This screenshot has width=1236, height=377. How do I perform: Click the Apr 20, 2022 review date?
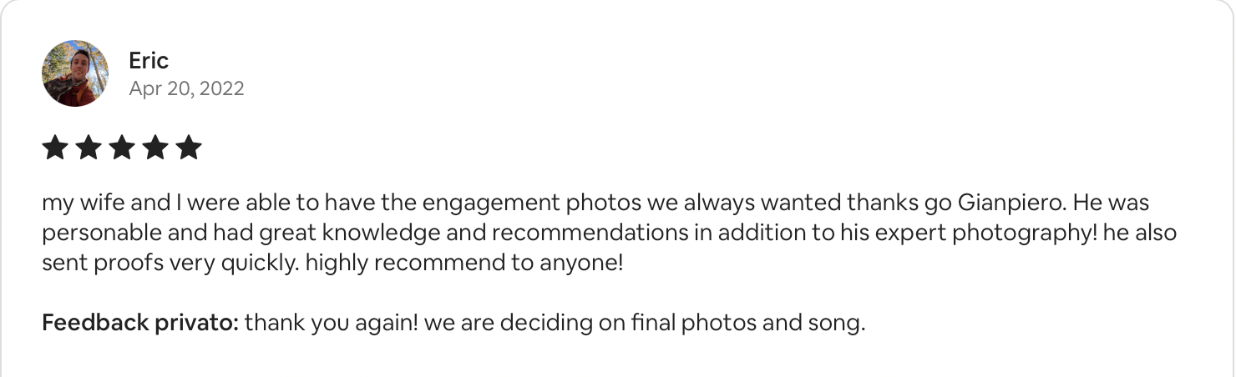[186, 88]
